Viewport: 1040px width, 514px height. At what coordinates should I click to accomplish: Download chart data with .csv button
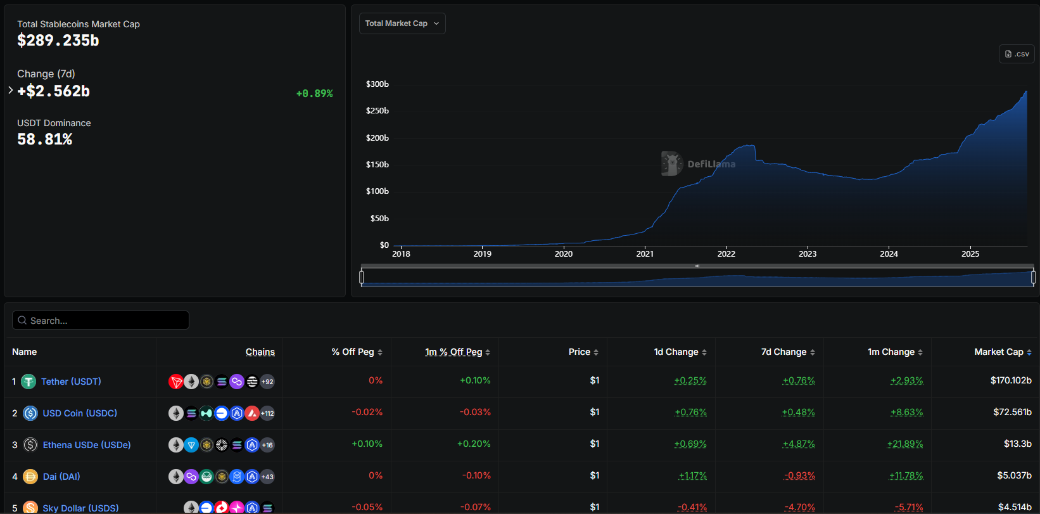click(1017, 54)
